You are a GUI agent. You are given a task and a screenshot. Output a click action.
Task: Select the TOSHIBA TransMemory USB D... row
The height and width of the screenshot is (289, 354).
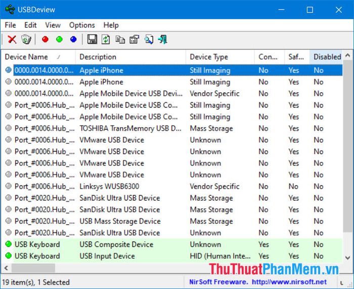[172, 128]
